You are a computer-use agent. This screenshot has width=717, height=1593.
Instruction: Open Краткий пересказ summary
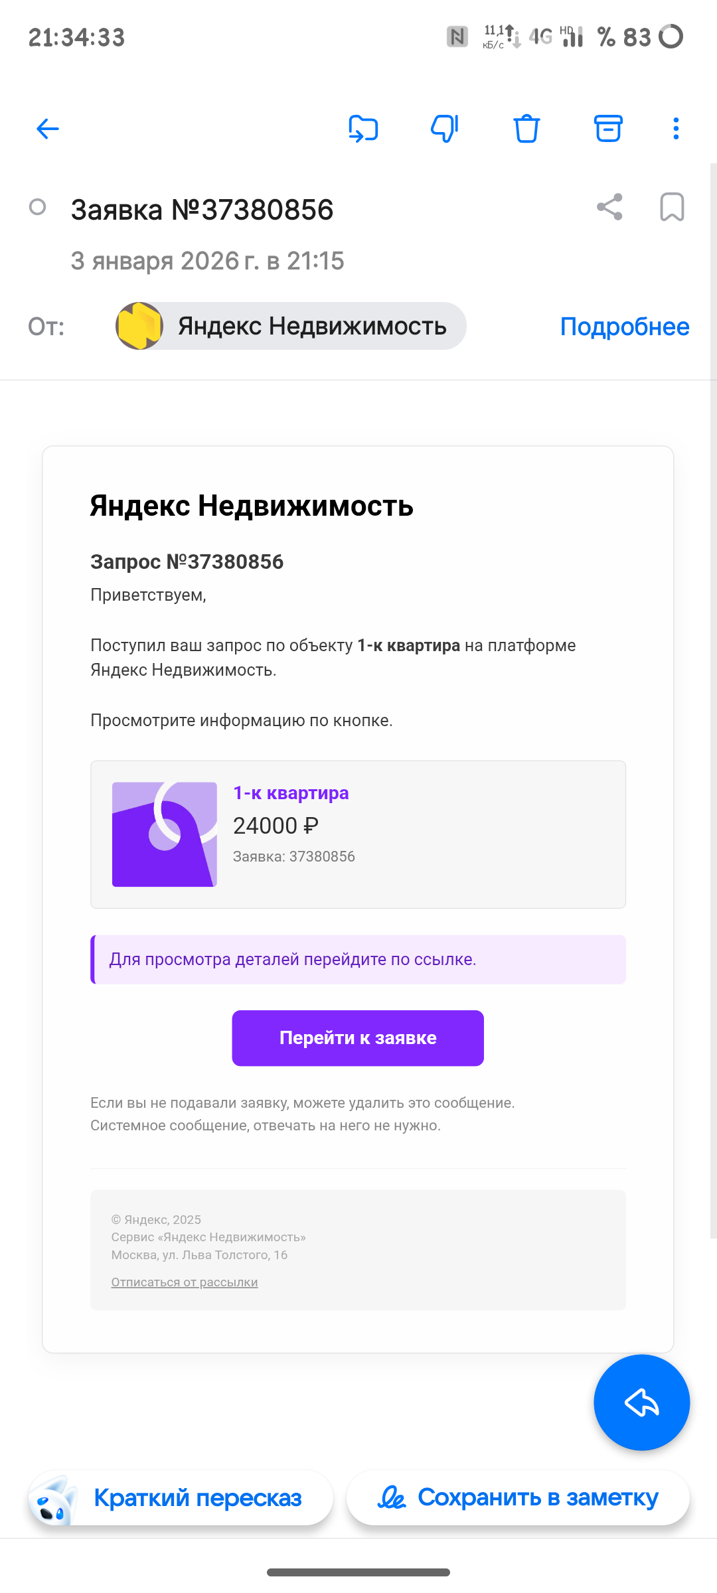pyautogui.click(x=180, y=1497)
